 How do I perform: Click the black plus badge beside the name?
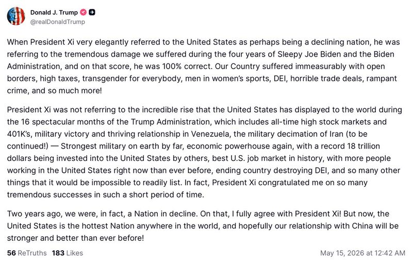[x=92, y=12]
